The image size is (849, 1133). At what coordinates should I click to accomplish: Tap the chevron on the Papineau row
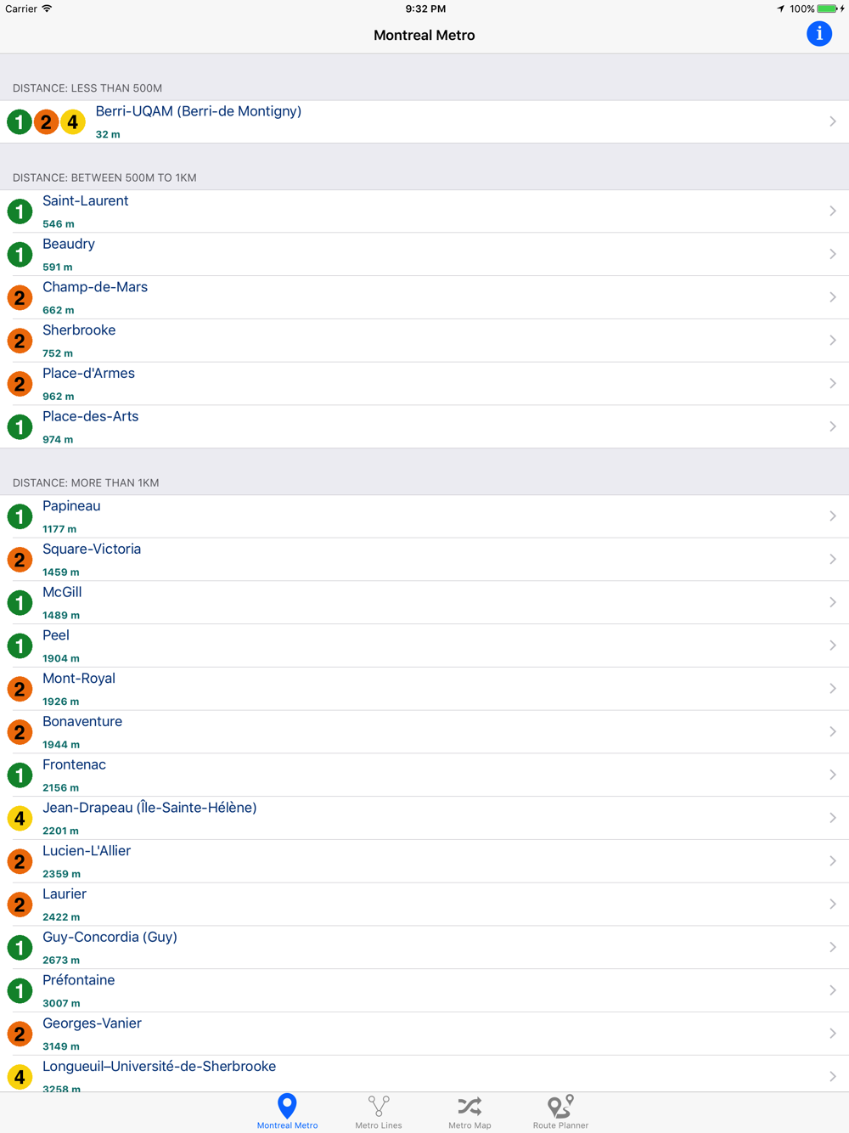pos(832,516)
